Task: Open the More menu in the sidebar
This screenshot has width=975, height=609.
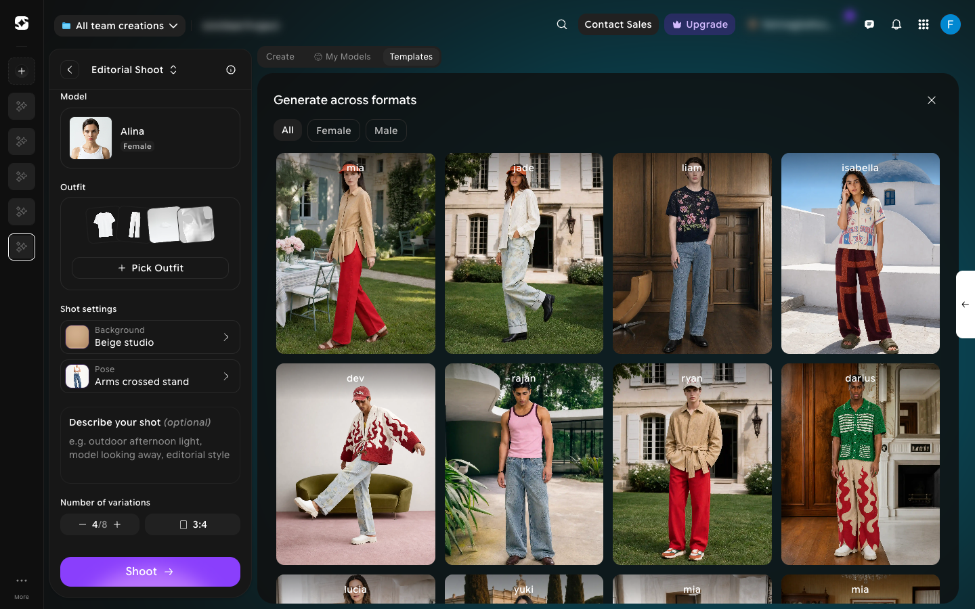Action: point(22,586)
